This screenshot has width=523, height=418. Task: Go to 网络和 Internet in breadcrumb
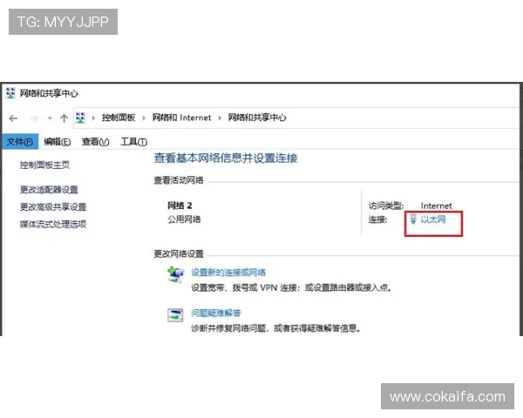[182, 118]
